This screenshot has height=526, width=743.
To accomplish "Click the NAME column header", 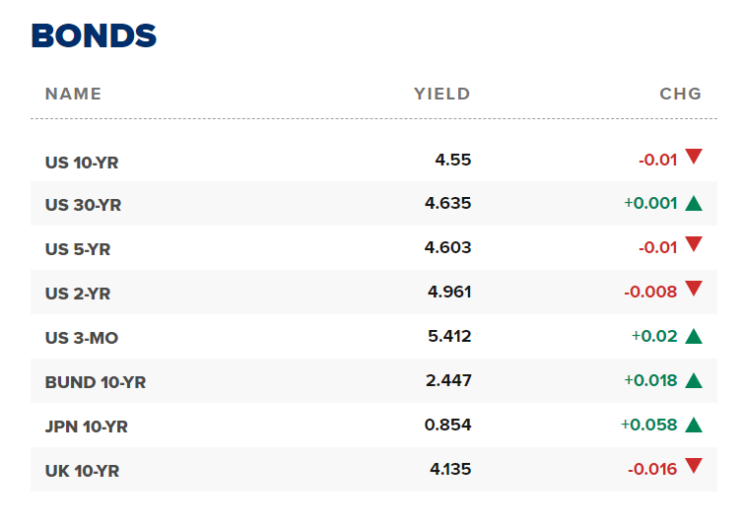I will point(73,95).
